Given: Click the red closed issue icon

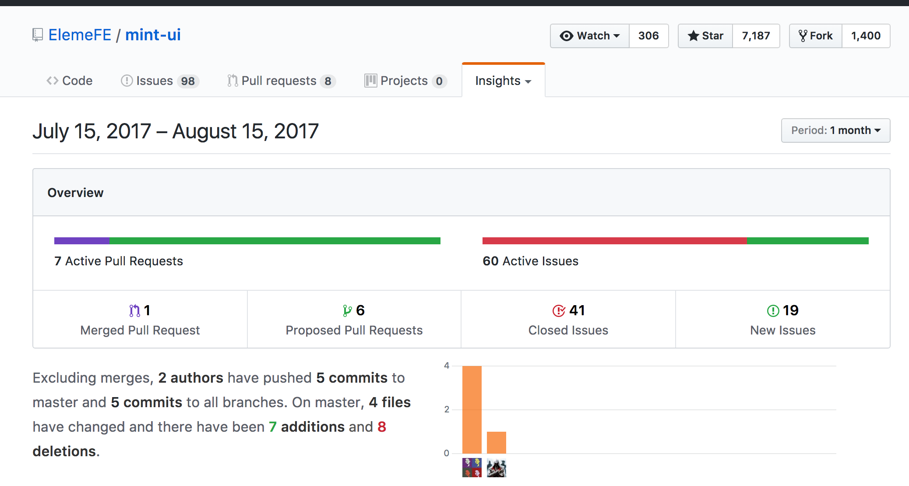Looking at the screenshot, I should pos(559,311).
